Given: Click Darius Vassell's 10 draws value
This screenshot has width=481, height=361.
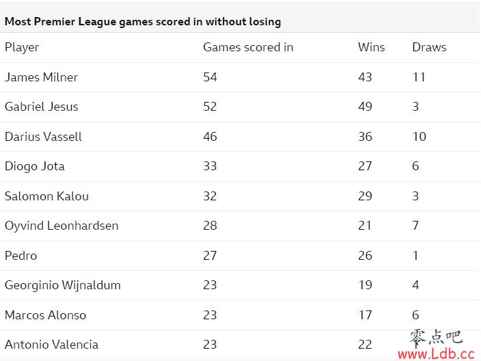Looking at the screenshot, I should click(x=419, y=137).
